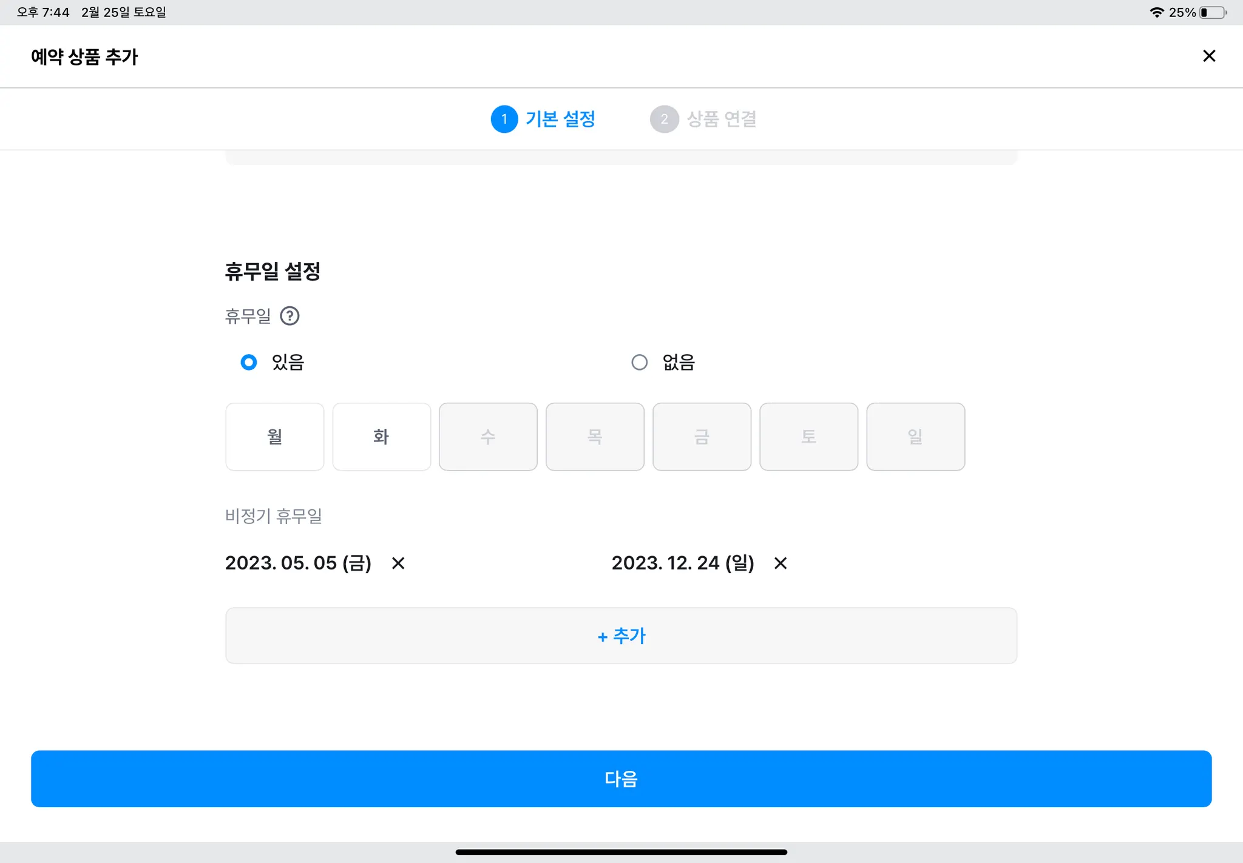The height and width of the screenshot is (863, 1243).
Task: Toggle 월 as a closed day
Action: coord(275,437)
